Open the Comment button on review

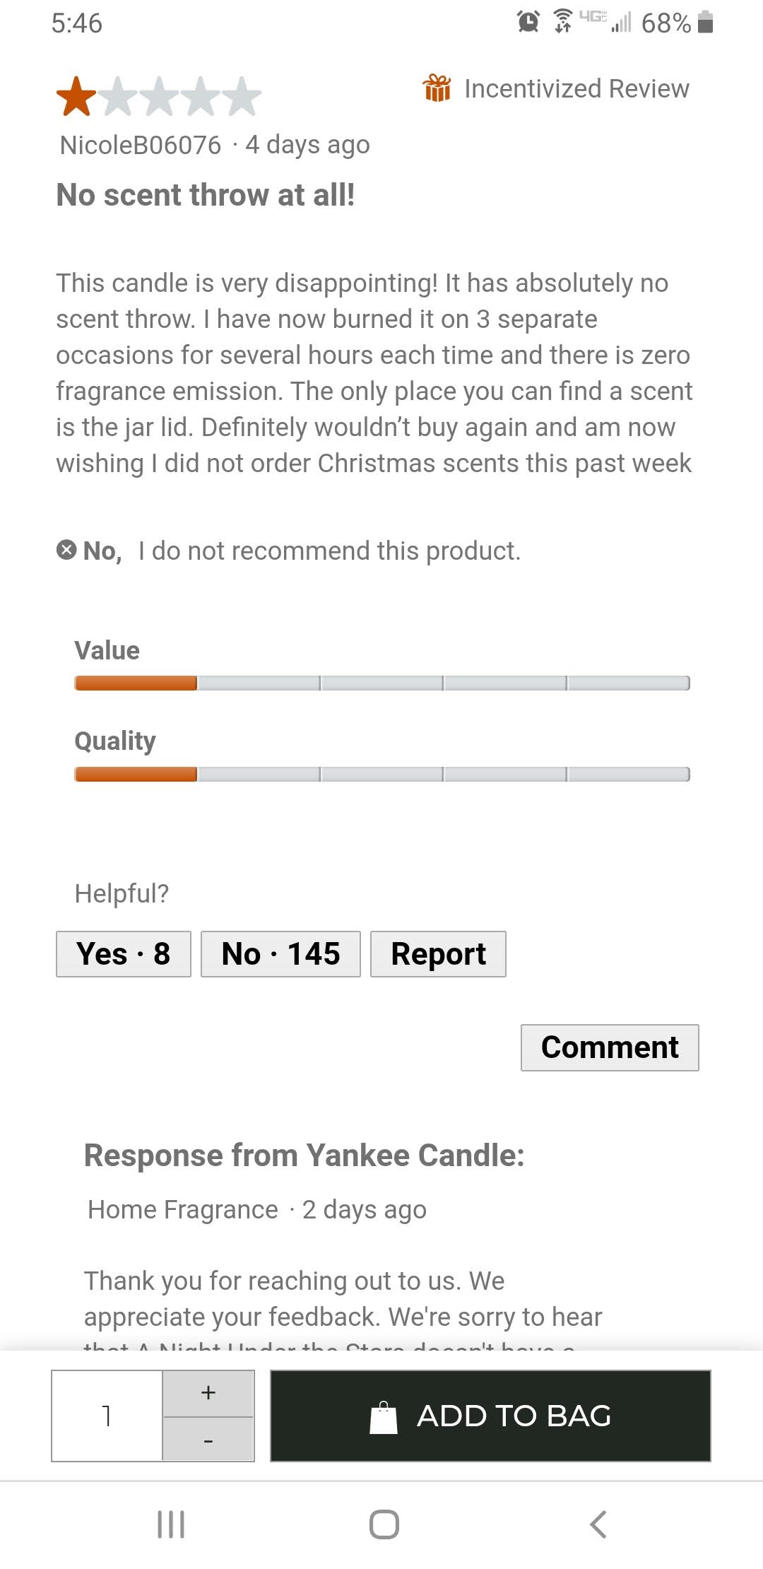(x=610, y=1047)
